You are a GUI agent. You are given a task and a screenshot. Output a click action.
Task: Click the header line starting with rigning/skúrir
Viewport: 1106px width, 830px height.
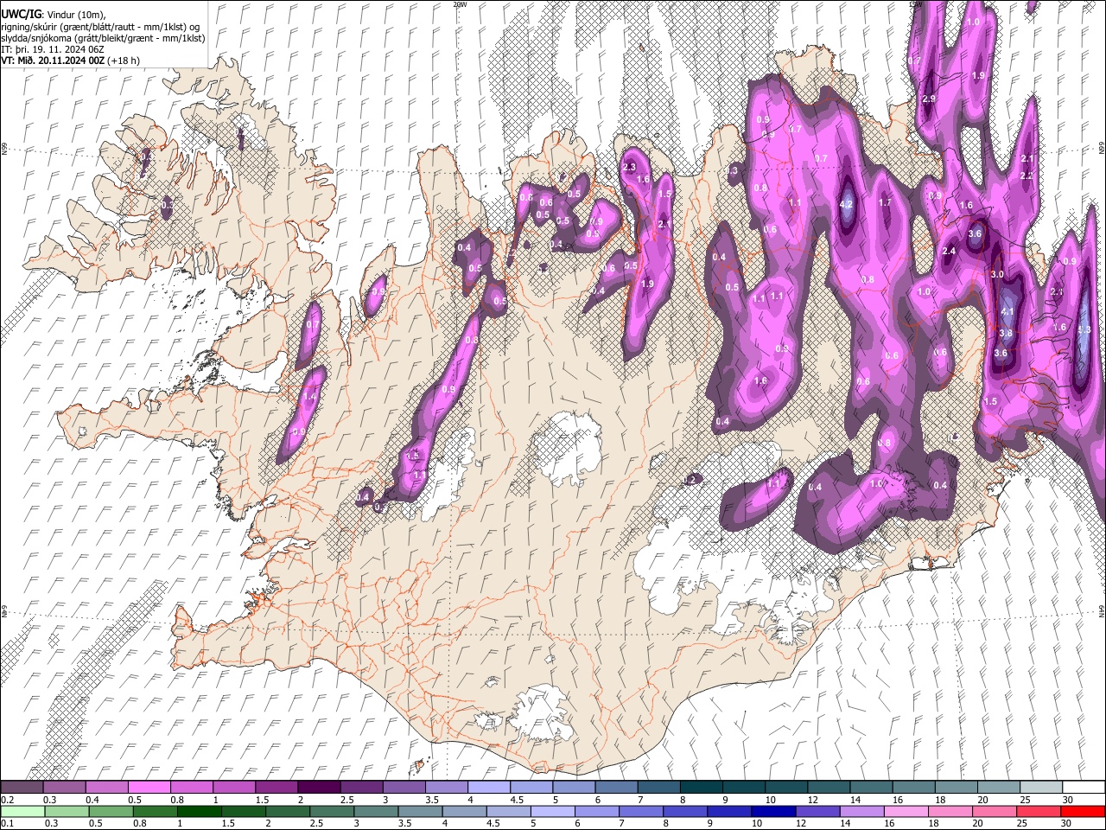[x=101, y=26]
